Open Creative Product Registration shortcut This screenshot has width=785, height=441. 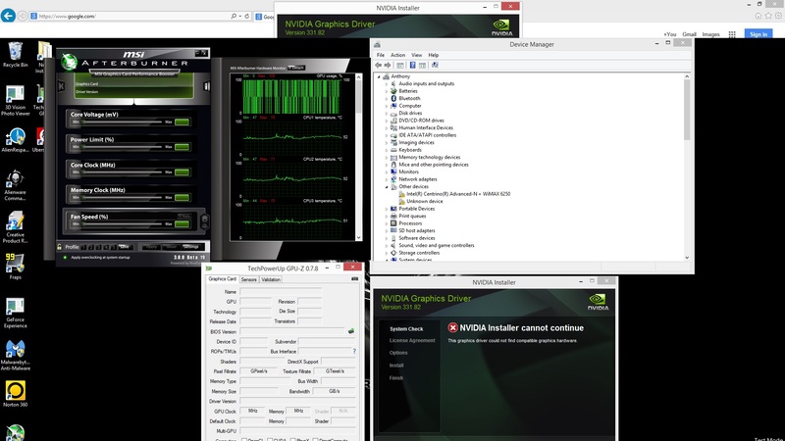[x=15, y=227]
